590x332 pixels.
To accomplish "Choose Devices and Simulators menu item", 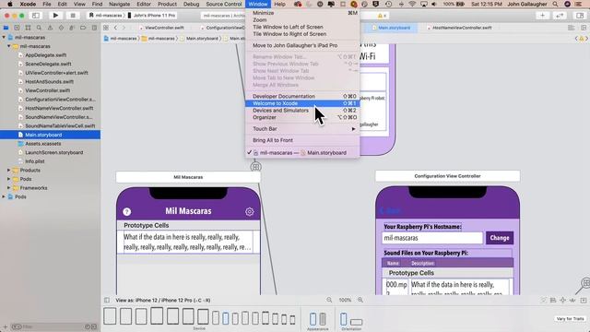I will point(302,111).
